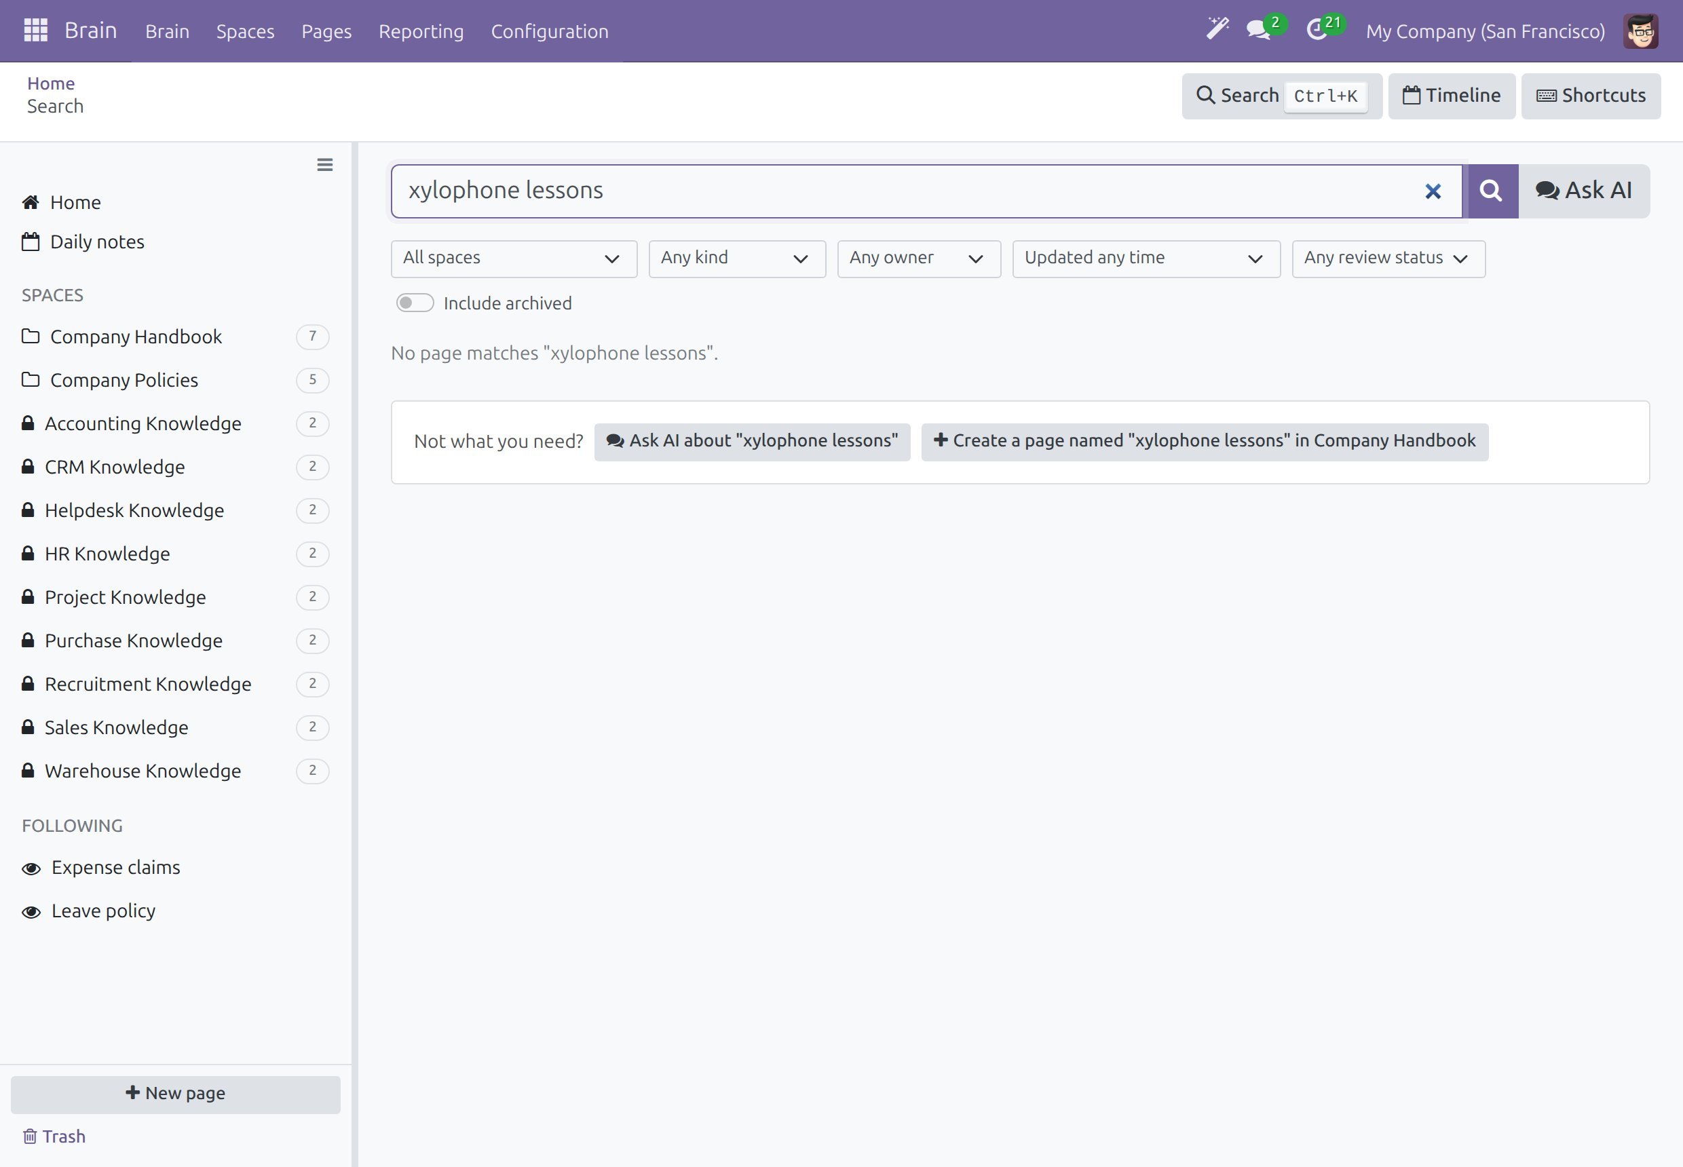This screenshot has height=1167, width=1683.
Task: Open the user avatar menu
Action: [1640, 31]
